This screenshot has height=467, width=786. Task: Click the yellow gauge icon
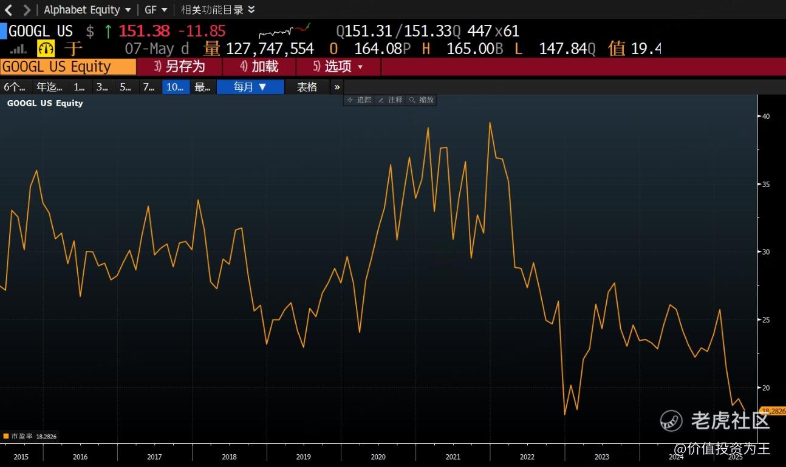tap(46, 49)
